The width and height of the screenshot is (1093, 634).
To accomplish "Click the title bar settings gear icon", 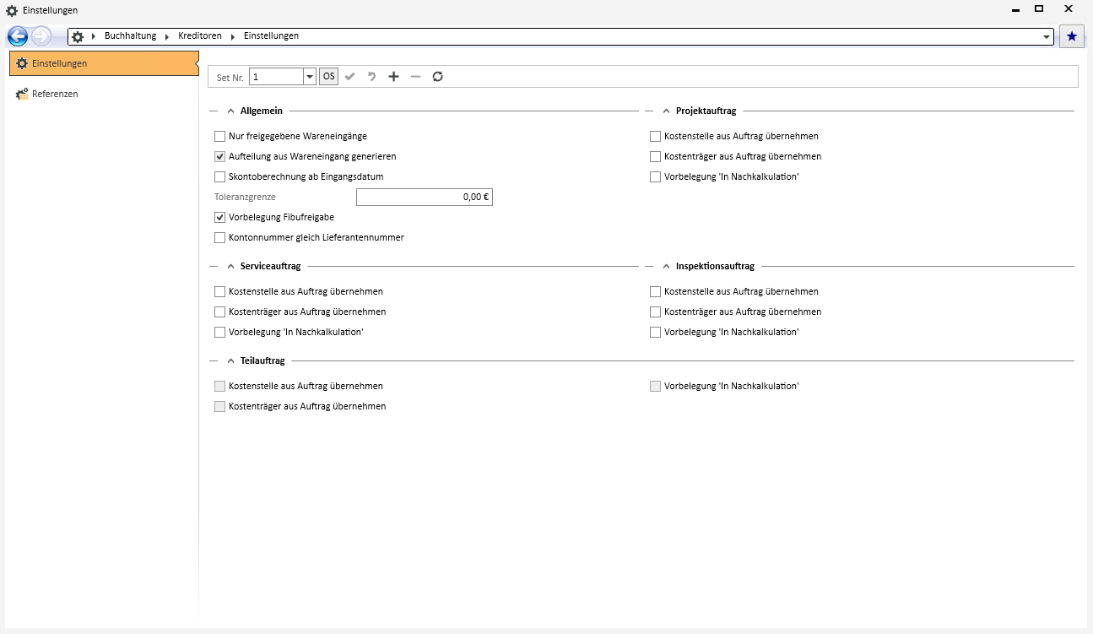I will [x=12, y=10].
